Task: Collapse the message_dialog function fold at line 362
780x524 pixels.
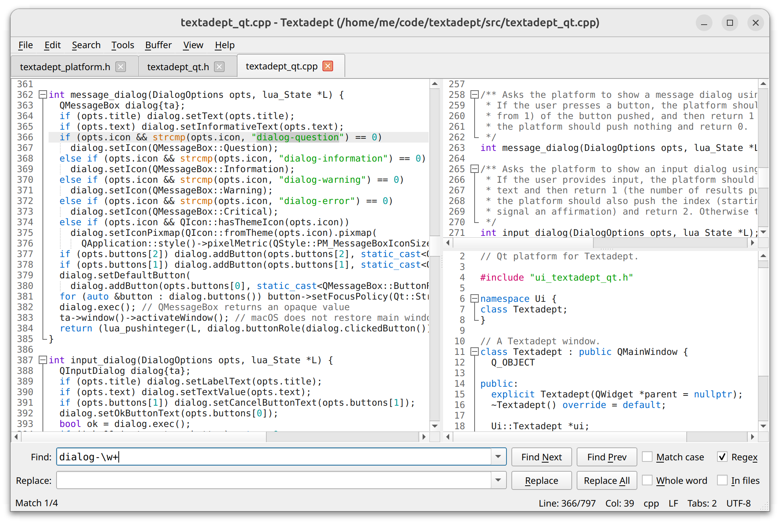Action: (x=43, y=95)
